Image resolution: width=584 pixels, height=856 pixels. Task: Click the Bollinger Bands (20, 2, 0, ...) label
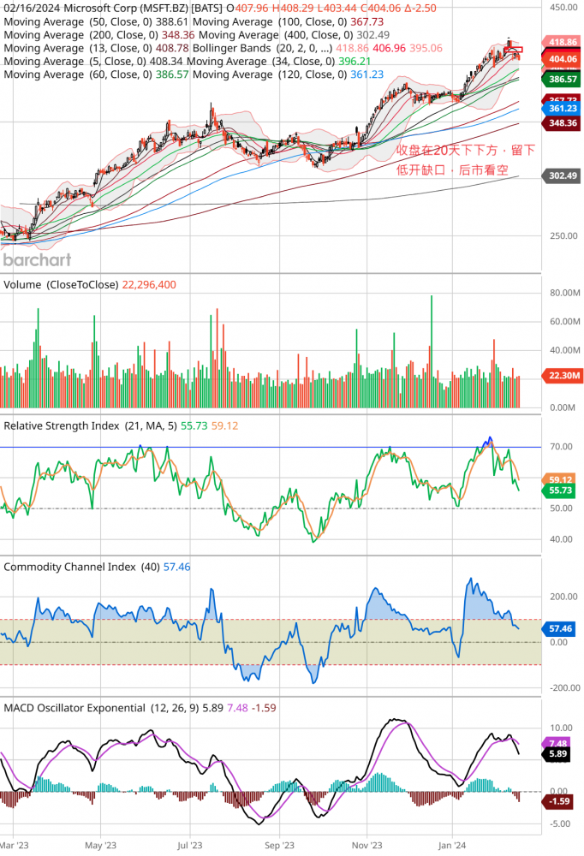coord(262,48)
